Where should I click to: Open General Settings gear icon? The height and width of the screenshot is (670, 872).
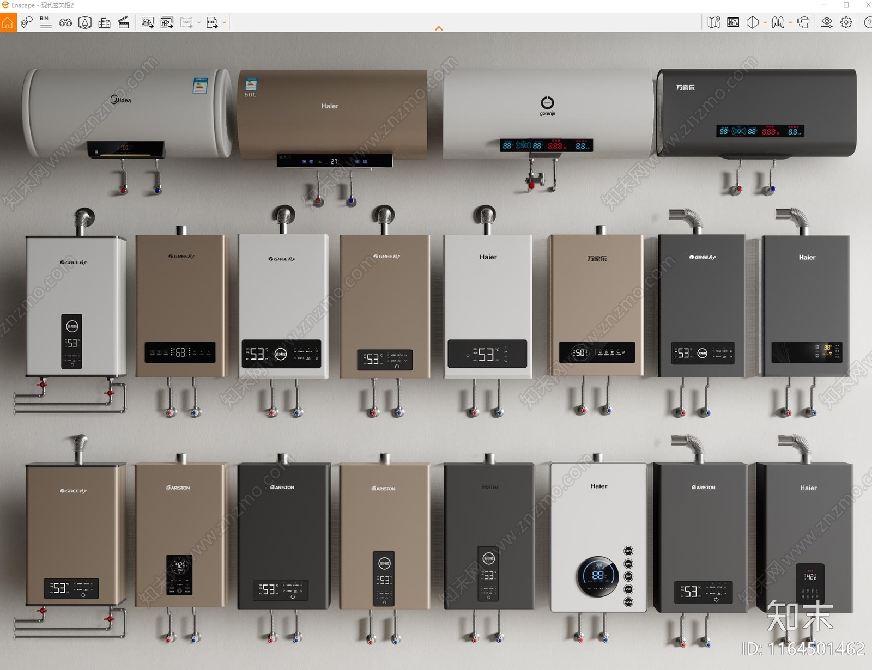(x=846, y=22)
